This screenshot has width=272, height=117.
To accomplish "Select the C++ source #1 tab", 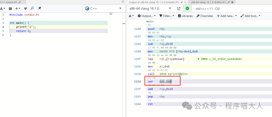I will pyautogui.click(x=9, y=2).
